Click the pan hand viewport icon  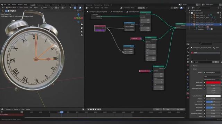coord(82,28)
